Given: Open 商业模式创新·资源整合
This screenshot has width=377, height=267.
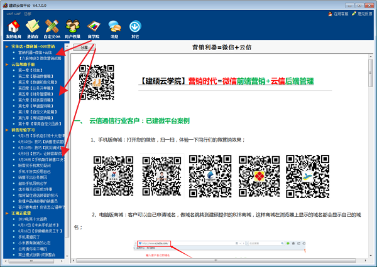Looking at the screenshot, I should tap(37, 254).
